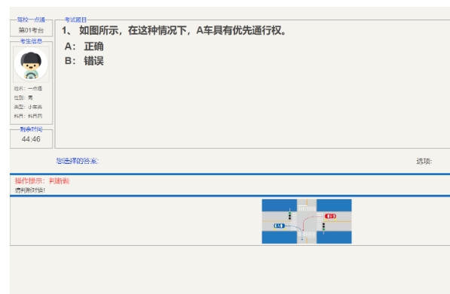Click the 剩余时间 header label
Image resolution: width=450 pixels, height=294 pixels.
(x=32, y=129)
